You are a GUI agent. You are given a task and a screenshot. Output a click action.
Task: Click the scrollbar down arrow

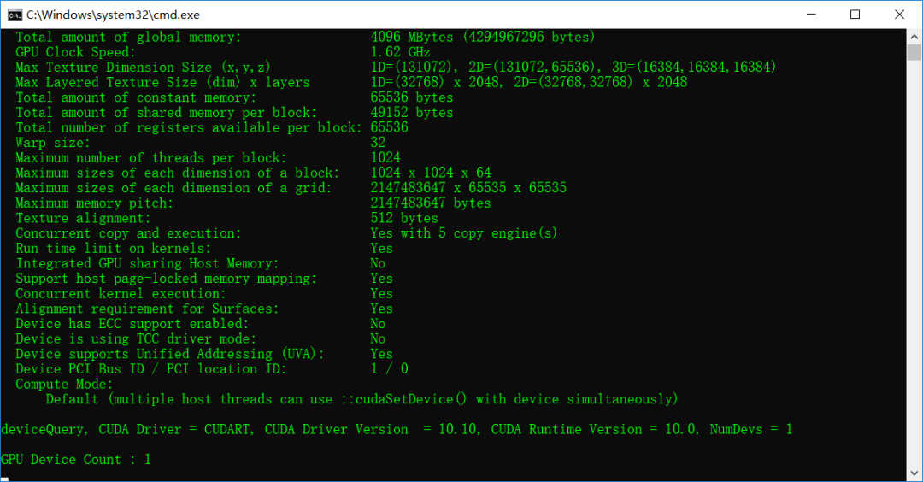(x=914, y=473)
